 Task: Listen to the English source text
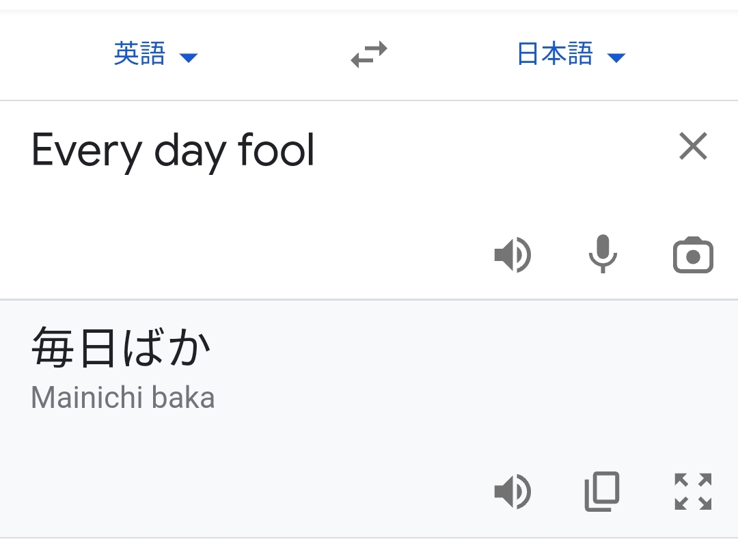[x=512, y=256]
